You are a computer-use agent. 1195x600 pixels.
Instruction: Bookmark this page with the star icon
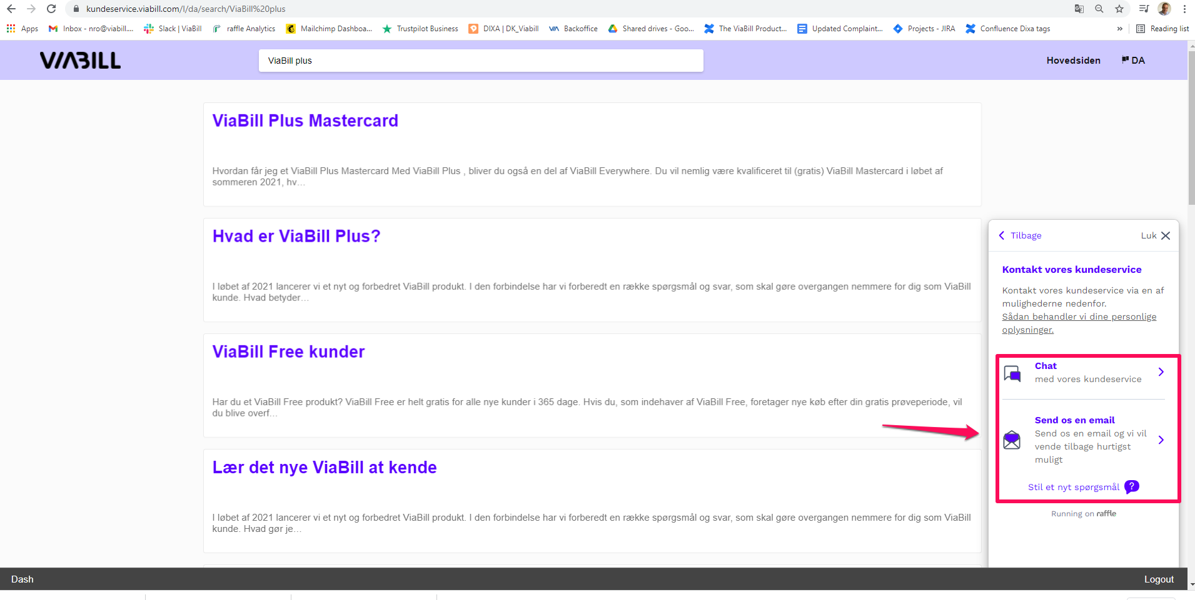point(1119,9)
